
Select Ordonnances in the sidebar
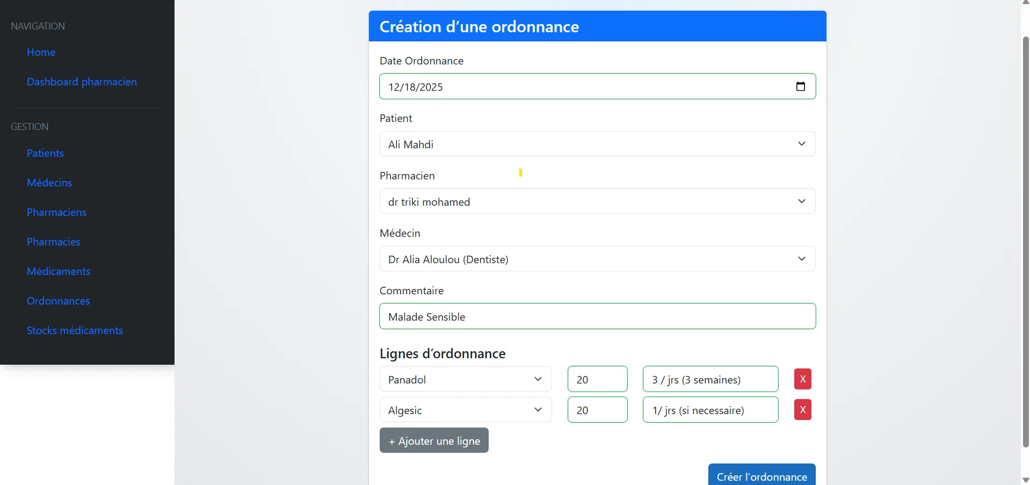(59, 301)
